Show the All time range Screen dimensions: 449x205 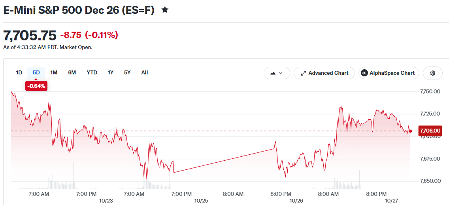click(x=145, y=72)
